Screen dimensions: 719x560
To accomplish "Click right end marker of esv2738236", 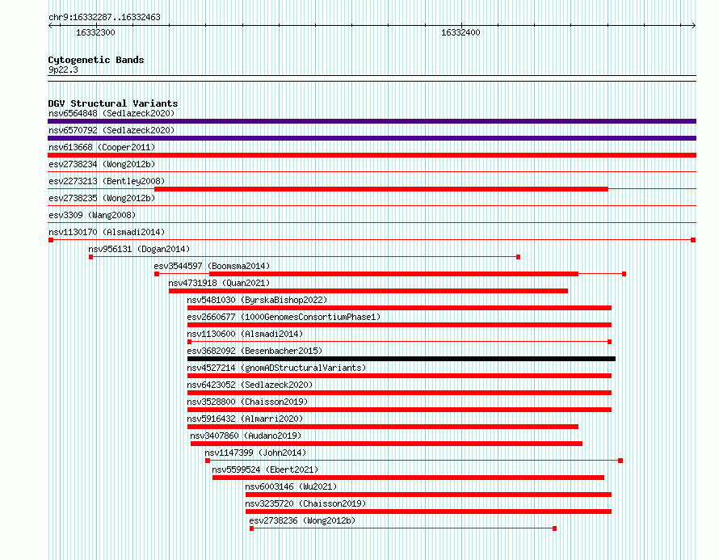I will [x=554, y=528].
